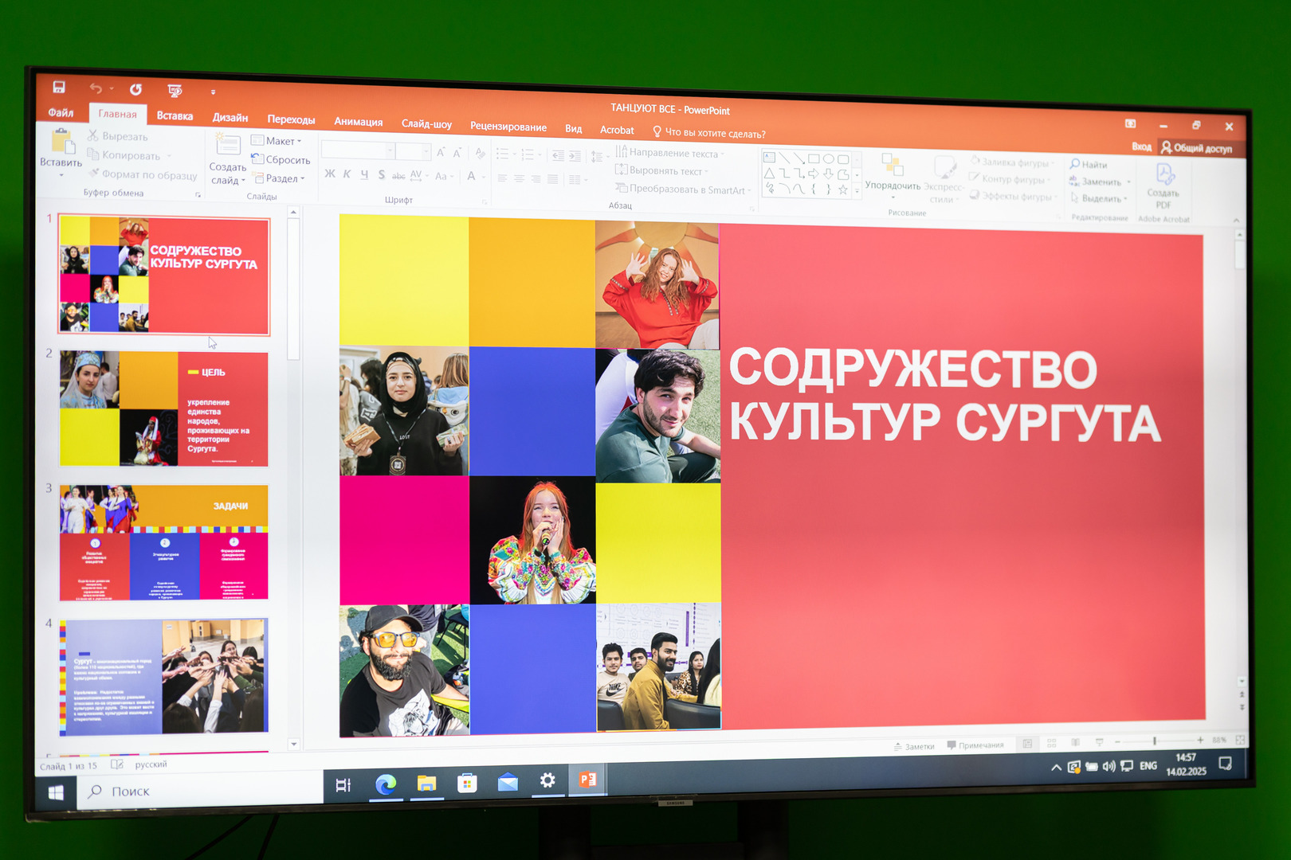The image size is (1291, 860).
Task: Open the Файл tab
Action: pyautogui.click(x=61, y=112)
